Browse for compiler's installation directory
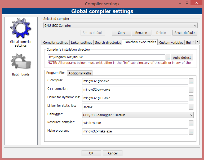The width and height of the screenshot is (204, 160). click(x=168, y=57)
